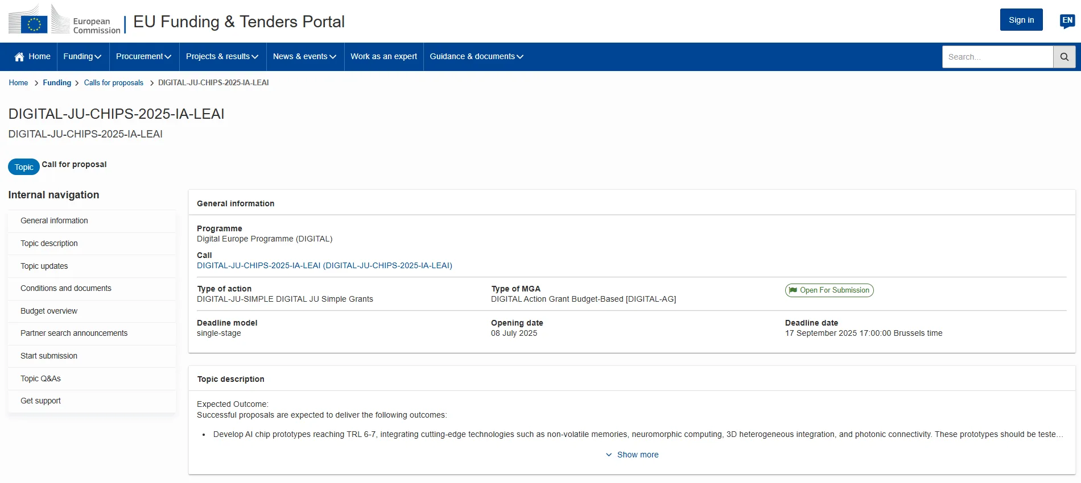Jump to Get support section
This screenshot has height=483, width=1081.
(x=92, y=401)
